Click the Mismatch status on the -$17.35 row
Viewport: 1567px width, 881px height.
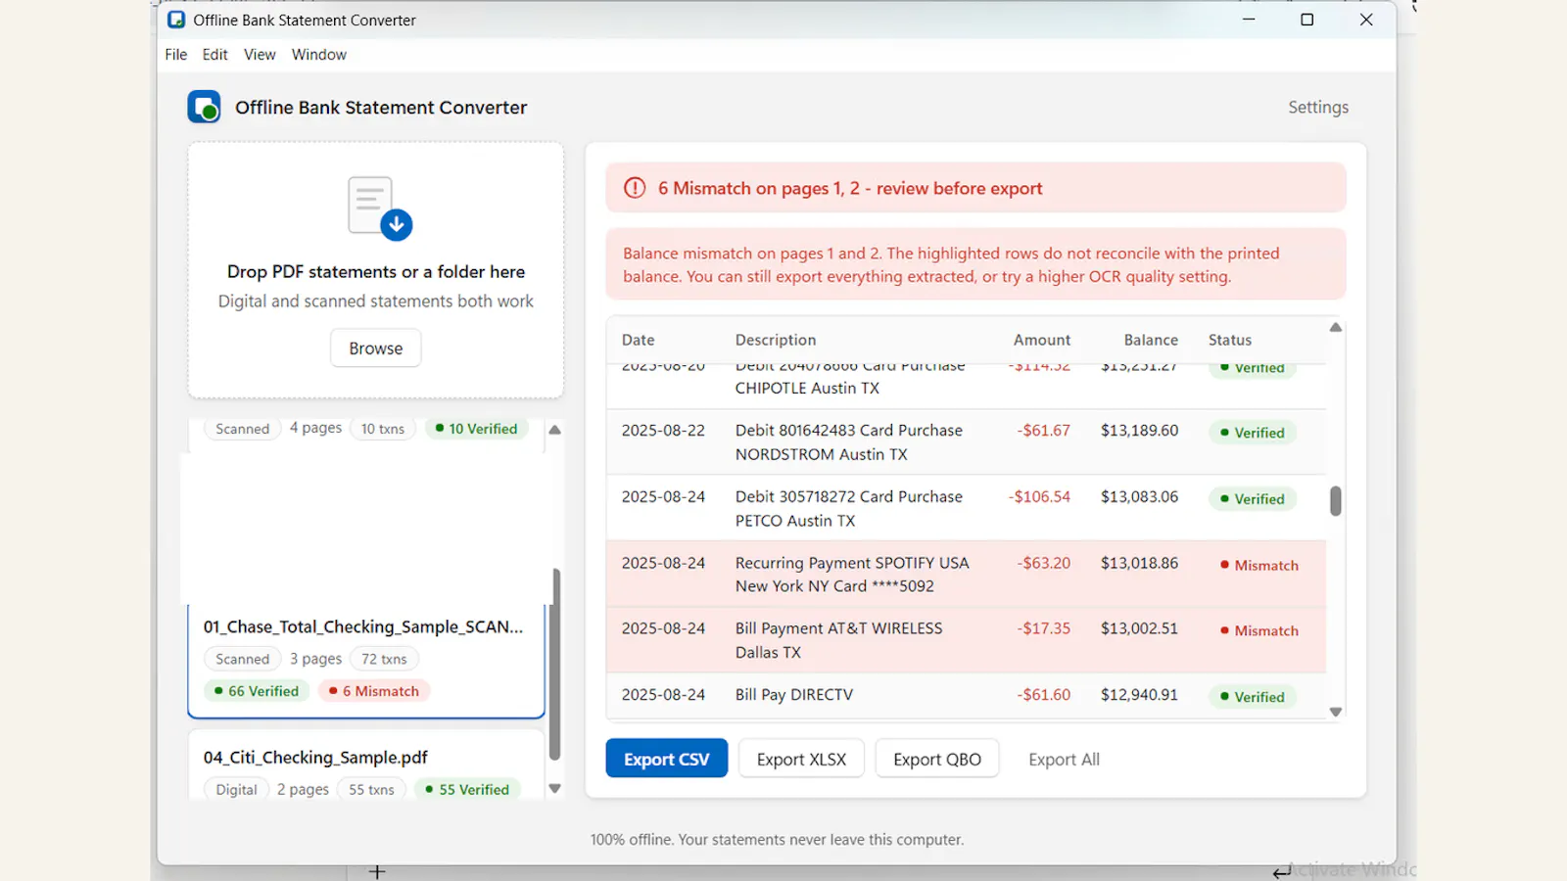[x=1259, y=630]
